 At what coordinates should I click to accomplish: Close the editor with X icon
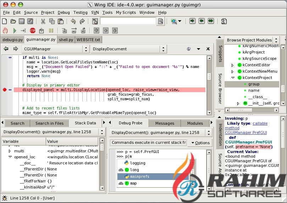208,49
